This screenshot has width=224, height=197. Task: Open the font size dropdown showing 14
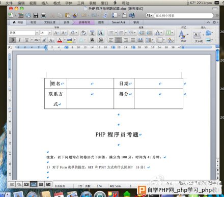click(50, 33)
